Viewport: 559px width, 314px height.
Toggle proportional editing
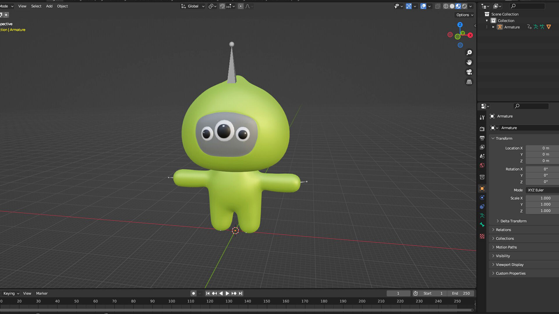(x=240, y=6)
